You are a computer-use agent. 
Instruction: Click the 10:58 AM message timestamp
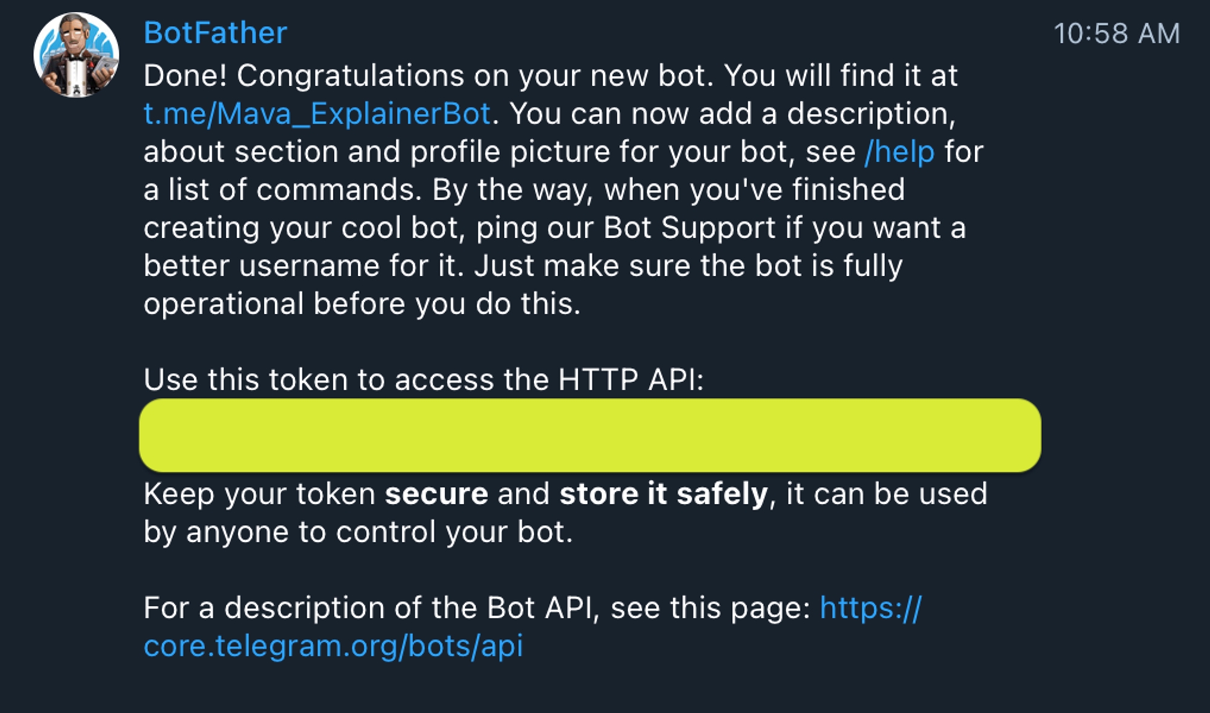(x=1116, y=33)
